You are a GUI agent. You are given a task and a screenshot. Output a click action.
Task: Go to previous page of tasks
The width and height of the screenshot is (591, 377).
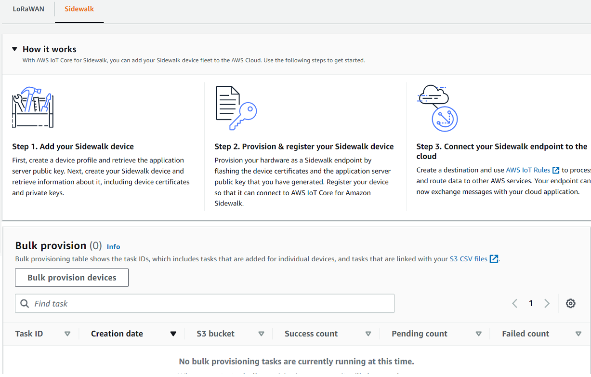point(514,304)
